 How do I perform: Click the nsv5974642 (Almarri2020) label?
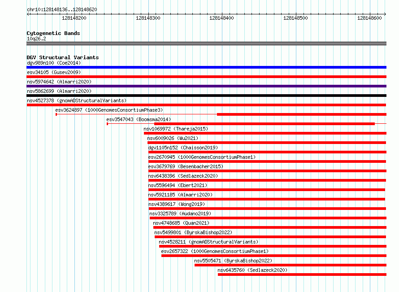[x=59, y=82]
